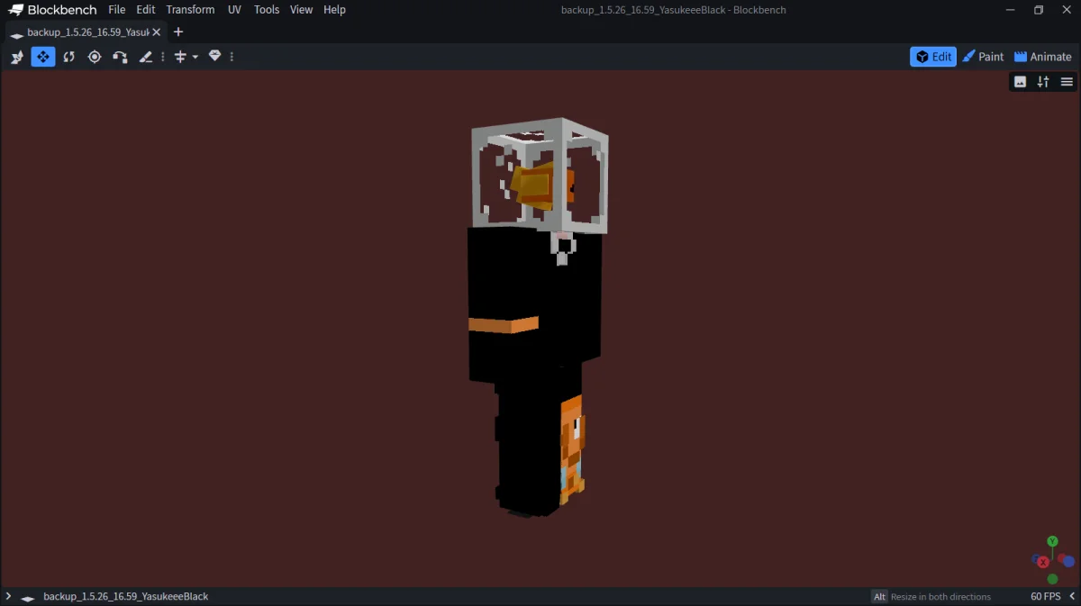
Task: Select the Seam/knife edit tool
Action: click(146, 57)
